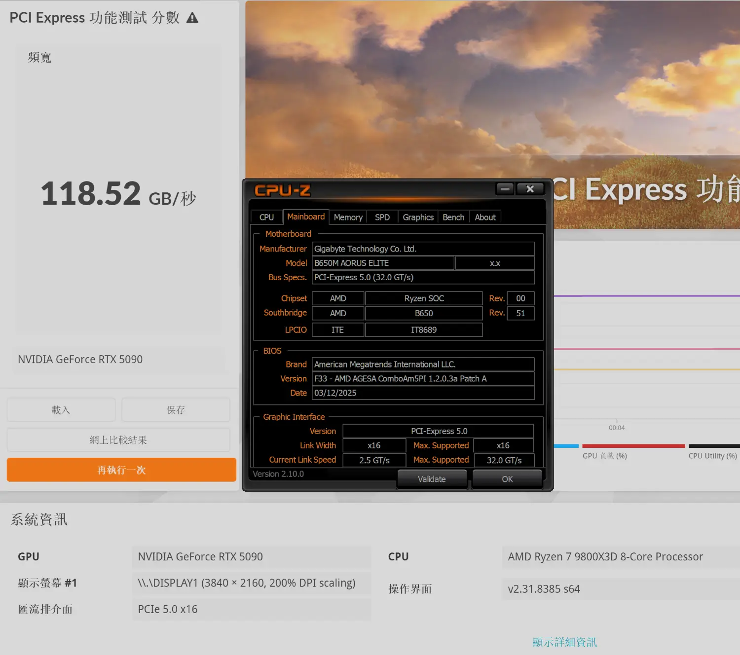
Task: Click the 系統資訊 system information heading
Action: click(39, 519)
